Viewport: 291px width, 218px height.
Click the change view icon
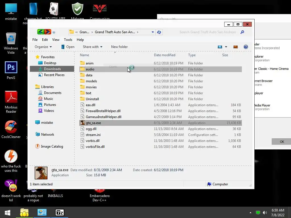220,47
